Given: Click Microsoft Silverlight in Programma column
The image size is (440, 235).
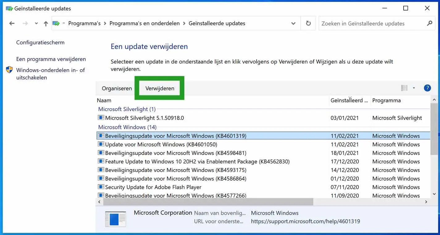Looking at the screenshot, I should click(397, 118).
